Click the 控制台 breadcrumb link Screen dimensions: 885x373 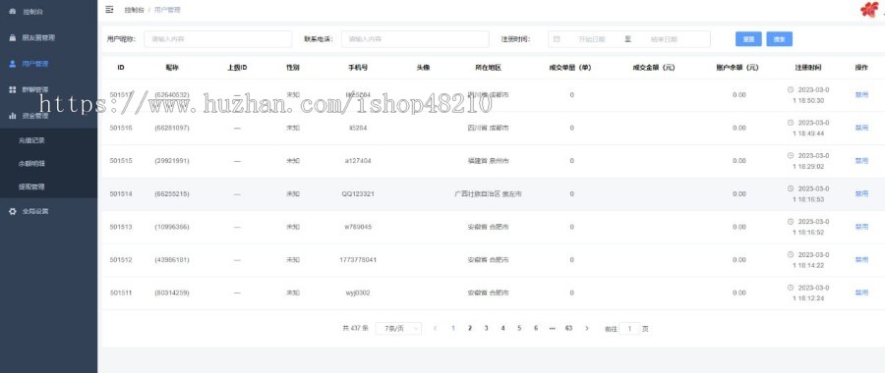(135, 10)
